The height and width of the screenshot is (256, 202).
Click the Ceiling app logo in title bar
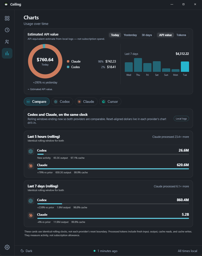[6, 4]
